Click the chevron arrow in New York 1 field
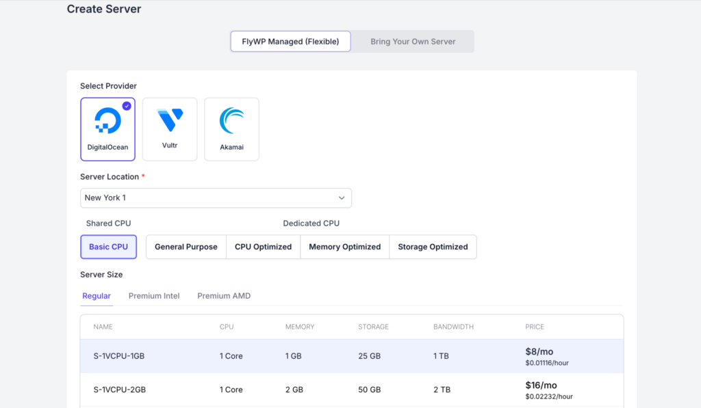 coord(342,198)
